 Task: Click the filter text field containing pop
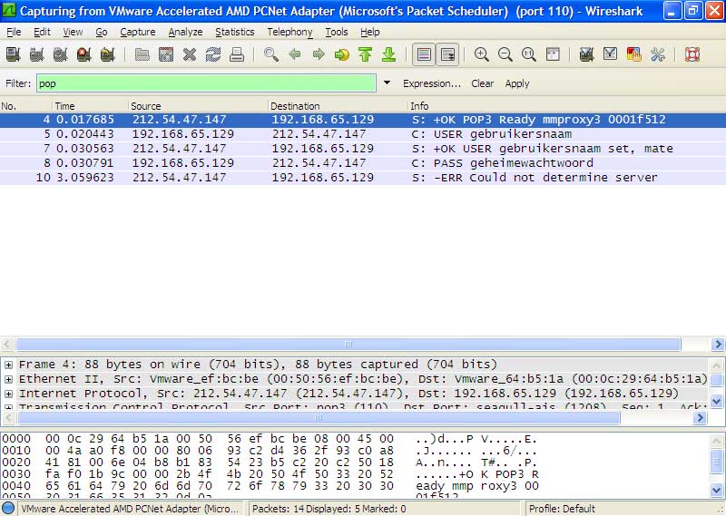pyautogui.click(x=206, y=83)
